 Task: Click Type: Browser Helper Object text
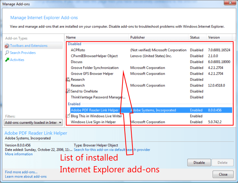pyautogui.click(x=96, y=145)
